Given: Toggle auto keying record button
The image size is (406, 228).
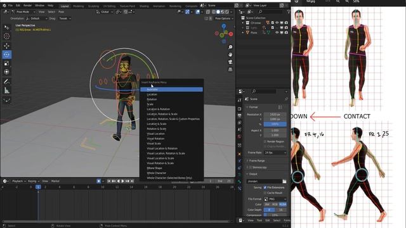Looking at the screenshot, I should (98, 181).
